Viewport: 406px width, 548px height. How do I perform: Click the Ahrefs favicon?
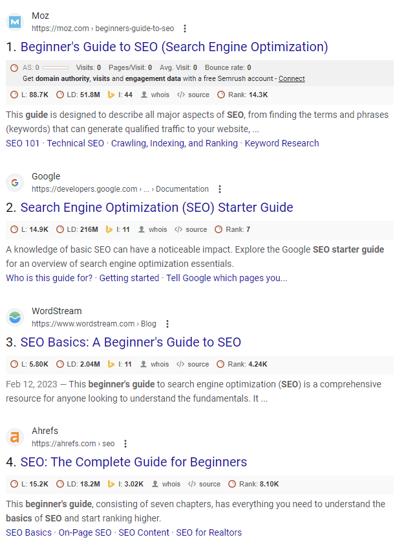(x=14, y=437)
